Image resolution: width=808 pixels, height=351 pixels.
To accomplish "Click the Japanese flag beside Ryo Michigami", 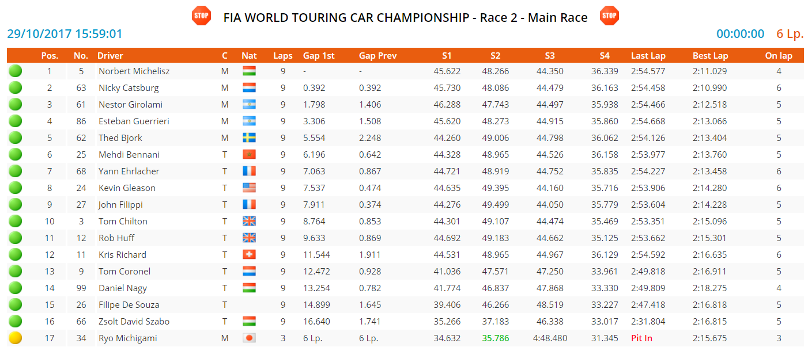I will 249,338.
